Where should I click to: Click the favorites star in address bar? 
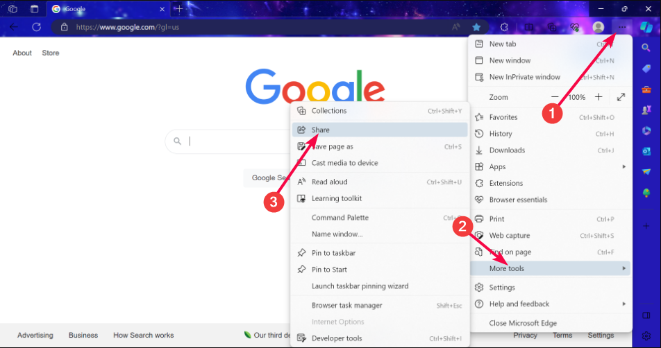click(x=476, y=27)
